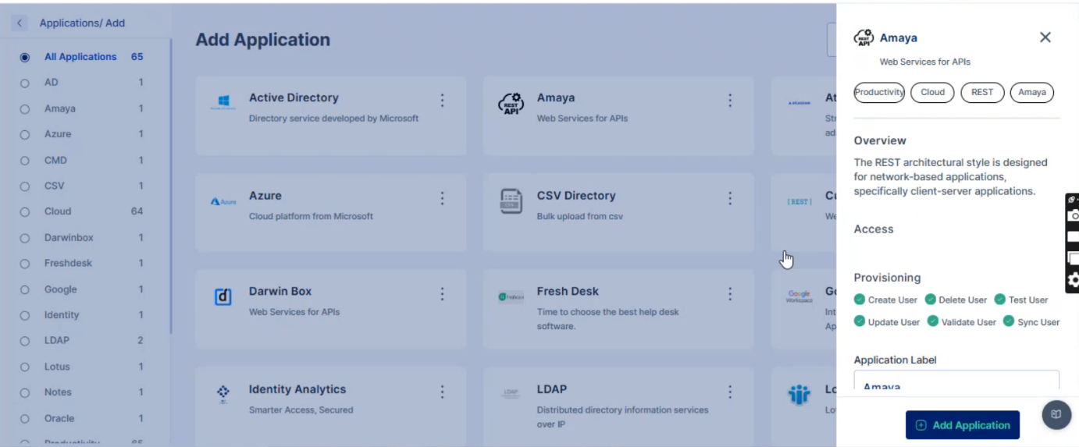1079x447 pixels.
Task: Open the CSV Directory three-dot menu
Action: 730,198
